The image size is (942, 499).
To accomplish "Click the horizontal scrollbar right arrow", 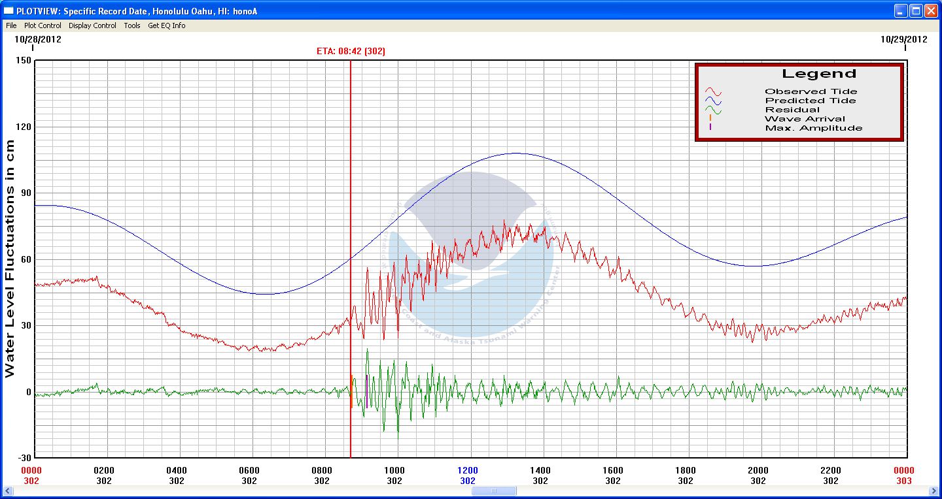I will tap(933, 491).
